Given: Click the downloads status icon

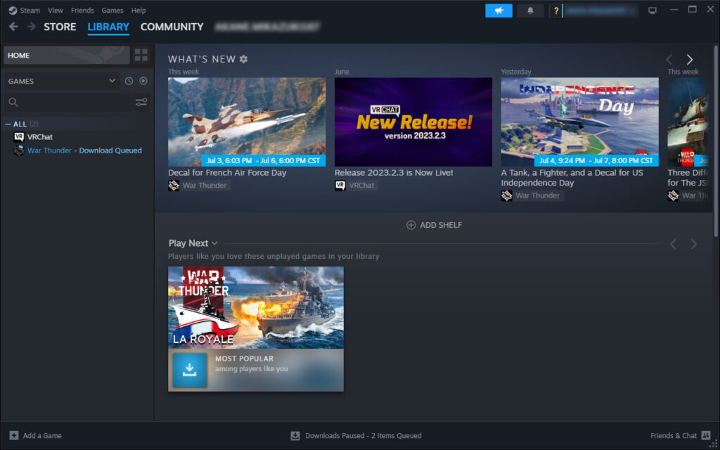Looking at the screenshot, I should [295, 435].
